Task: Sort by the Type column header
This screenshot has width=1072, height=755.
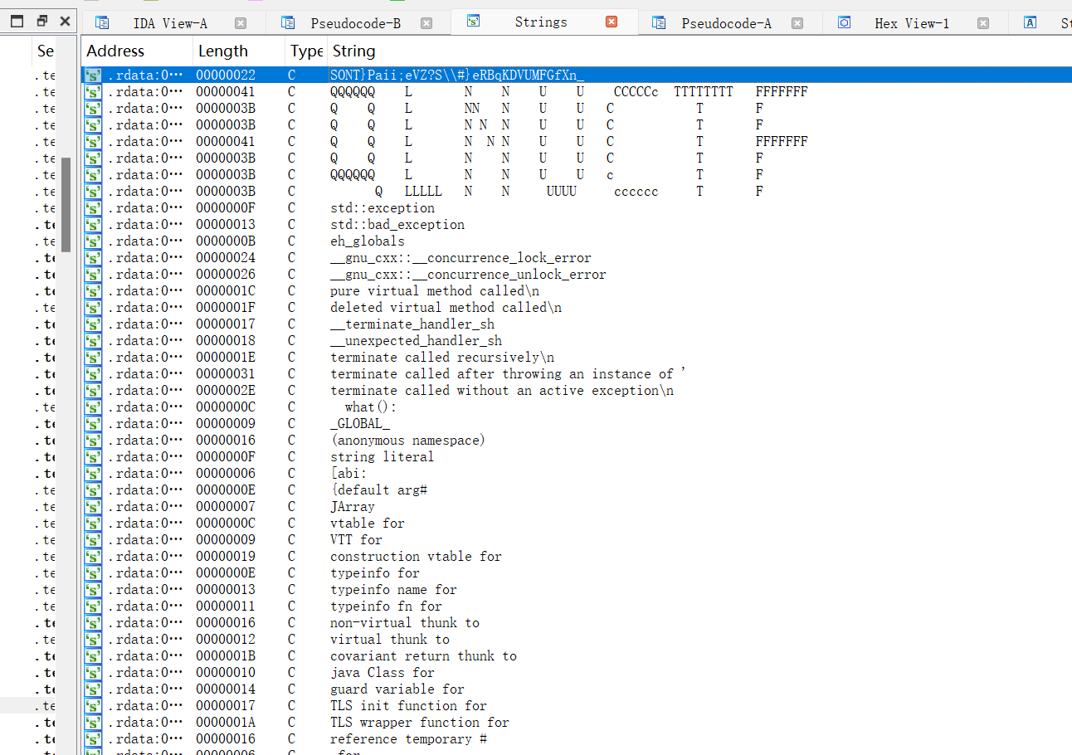Action: (x=306, y=51)
